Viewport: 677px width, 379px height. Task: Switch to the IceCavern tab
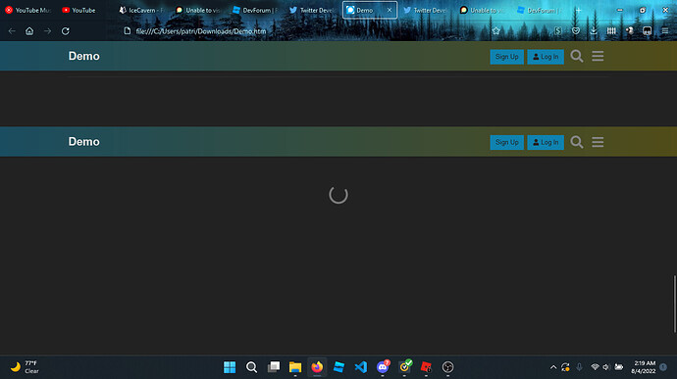141,10
